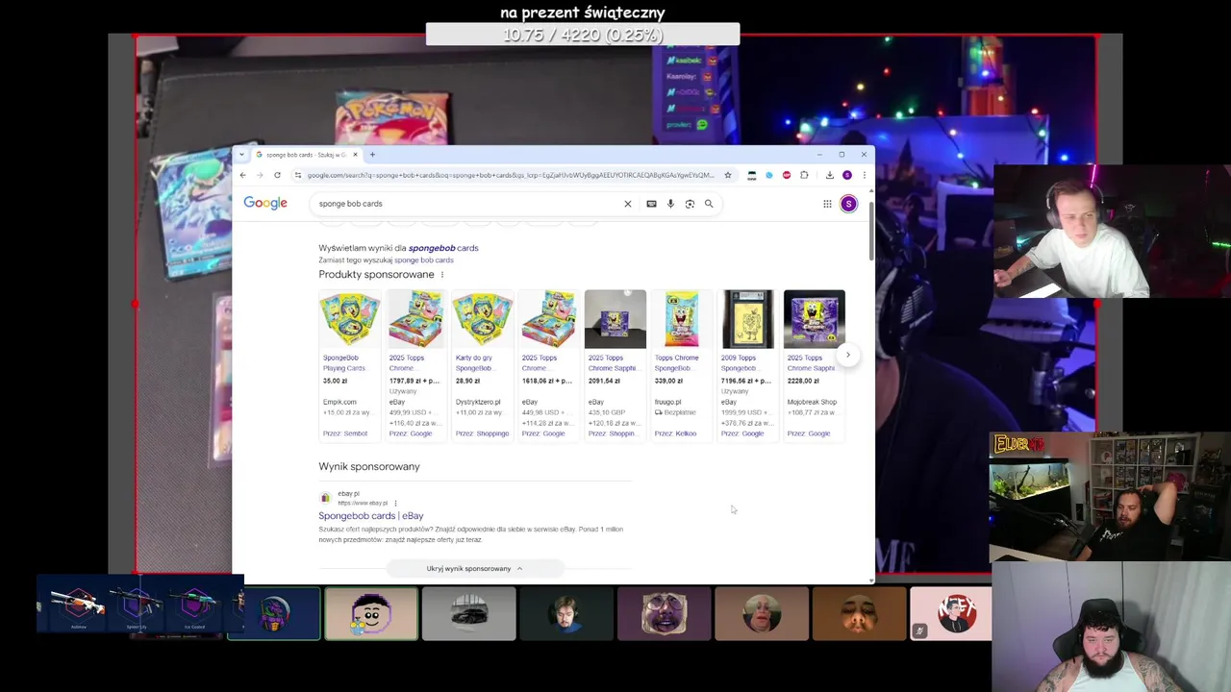1231x692 pixels.
Task: Click the page vertical scrollbar
Action: tap(871, 231)
